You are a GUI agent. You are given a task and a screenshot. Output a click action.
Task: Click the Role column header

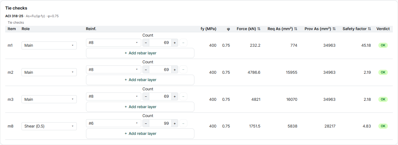pyautogui.click(x=25, y=29)
